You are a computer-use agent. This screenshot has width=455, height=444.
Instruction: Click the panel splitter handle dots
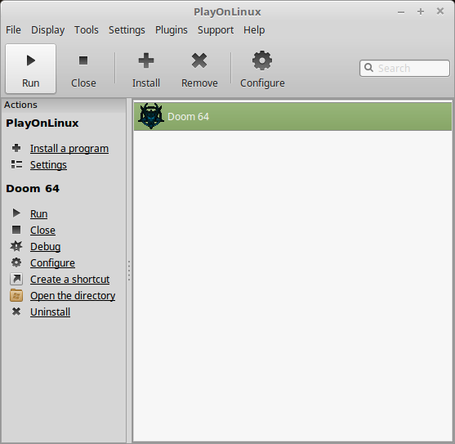[x=129, y=271]
